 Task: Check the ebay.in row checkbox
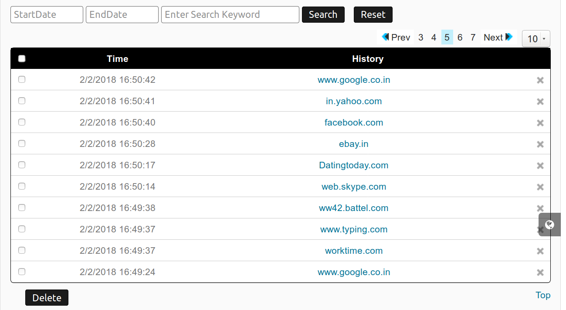[x=22, y=143]
